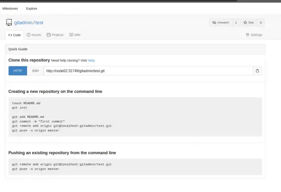Viewport: 281px width, 192px height.
Task: Open the stargazers count of 0
Action: 260,22
